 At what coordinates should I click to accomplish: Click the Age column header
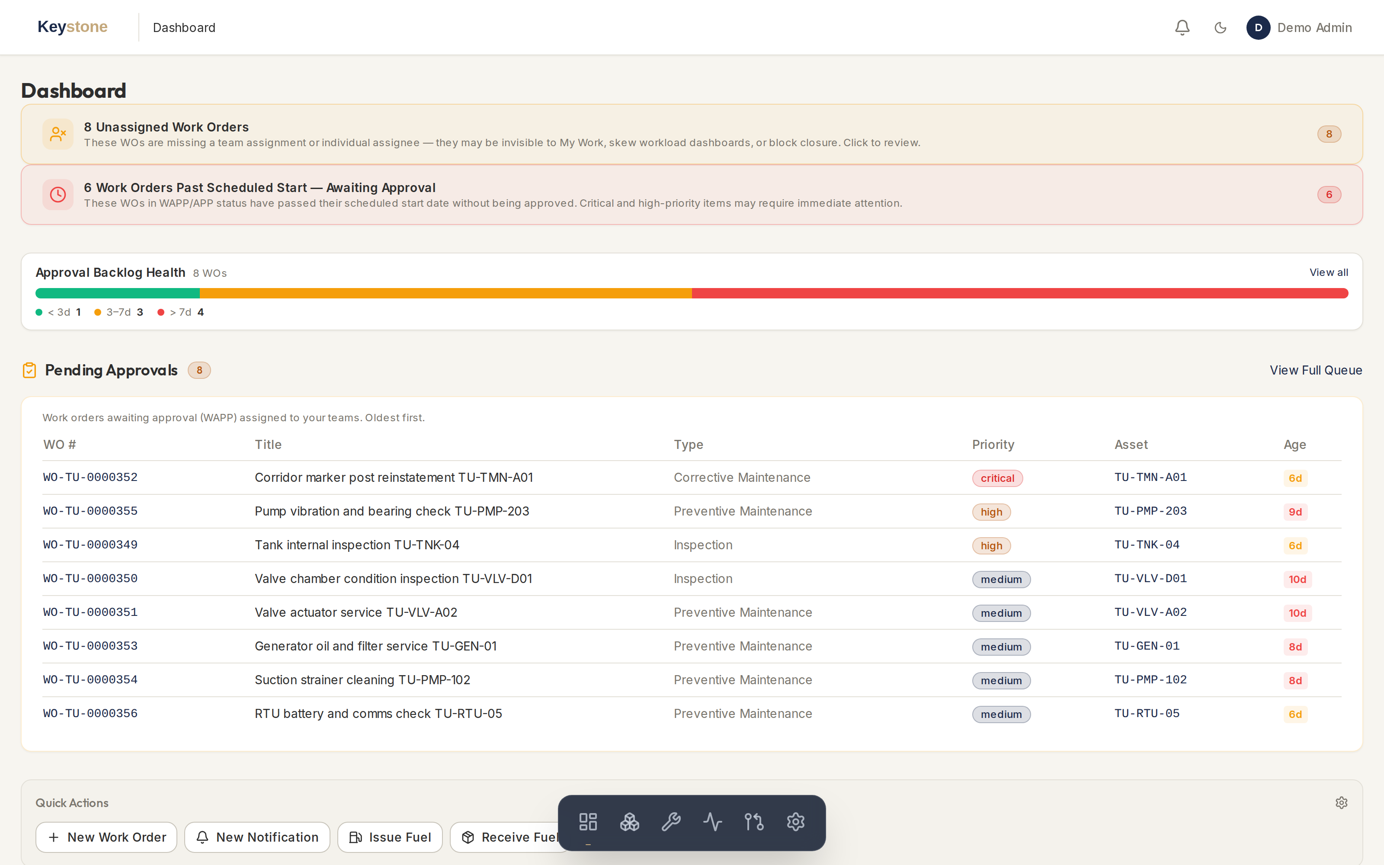click(x=1294, y=445)
